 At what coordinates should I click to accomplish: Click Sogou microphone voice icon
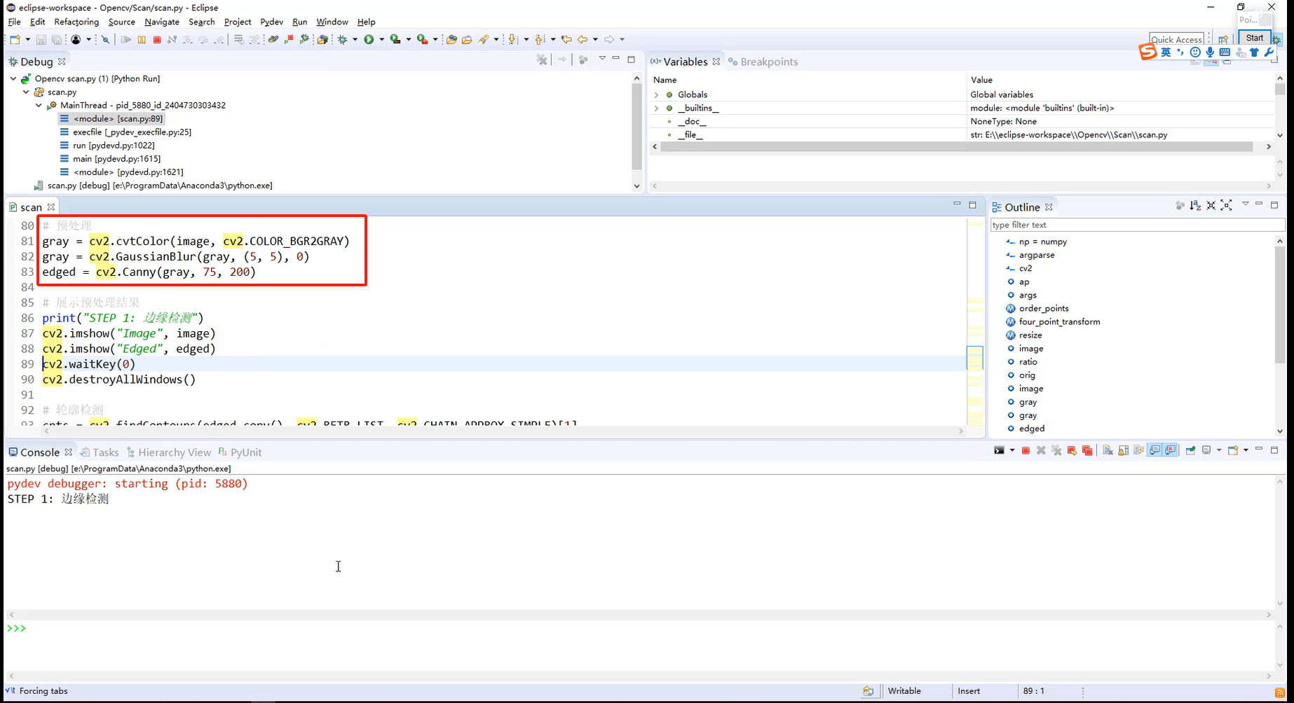(x=1210, y=53)
